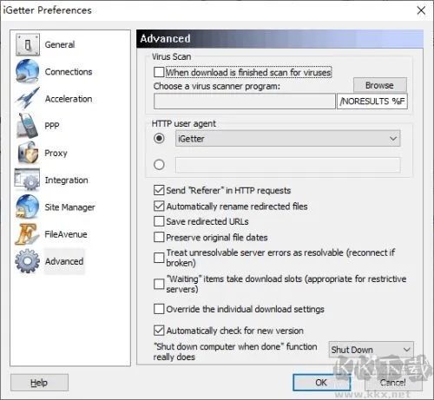The height and width of the screenshot is (400, 434).
Task: Select the Integration window-gear icon
Action: click(x=28, y=180)
